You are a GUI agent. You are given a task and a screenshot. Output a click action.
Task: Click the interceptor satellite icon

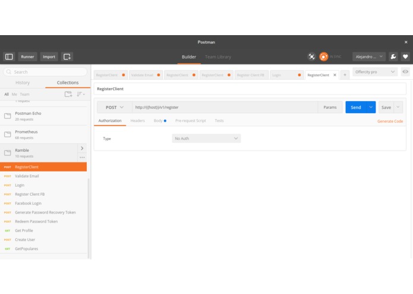(x=311, y=57)
